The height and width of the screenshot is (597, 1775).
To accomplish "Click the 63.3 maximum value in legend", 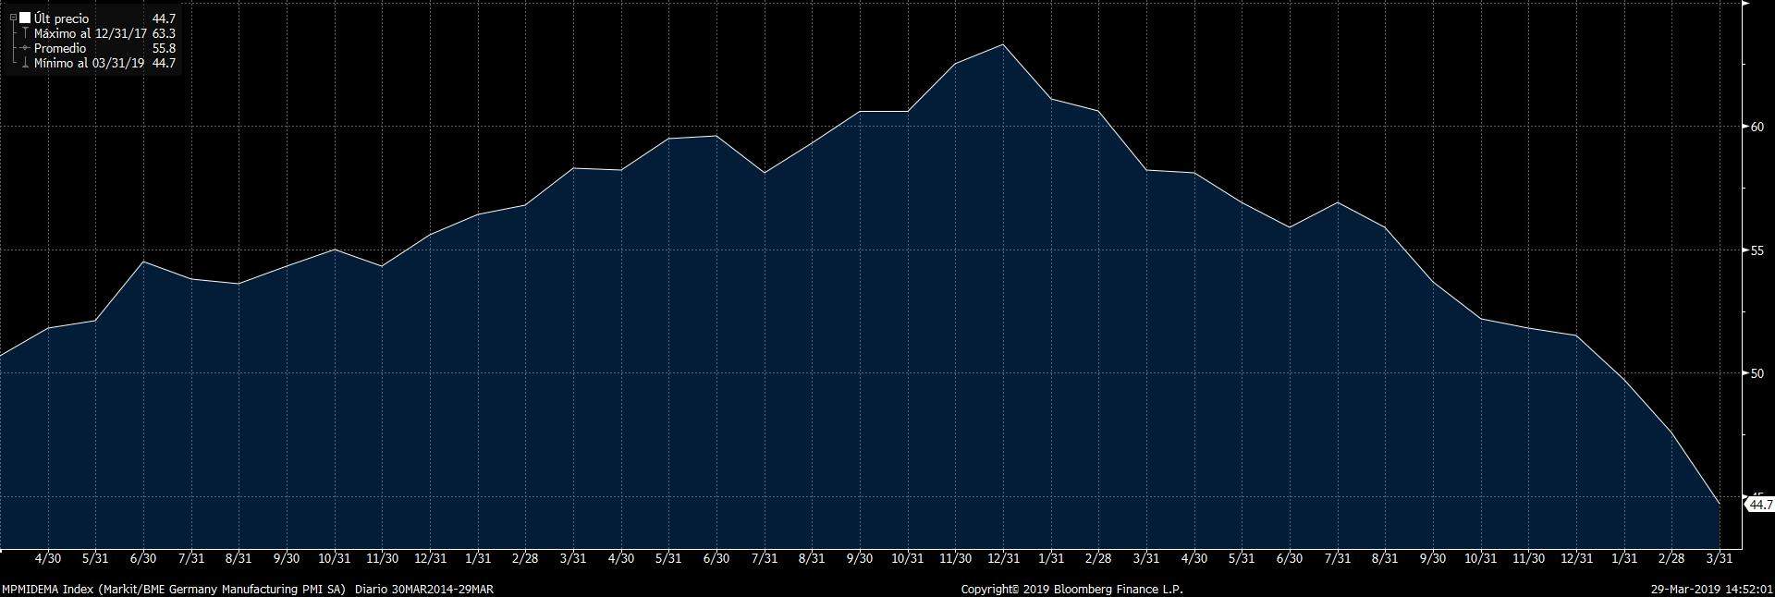I will click(164, 33).
